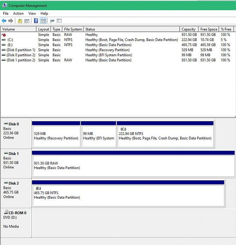
Task: Select the RAW volume with red error icon
Action: click(x=4, y=35)
